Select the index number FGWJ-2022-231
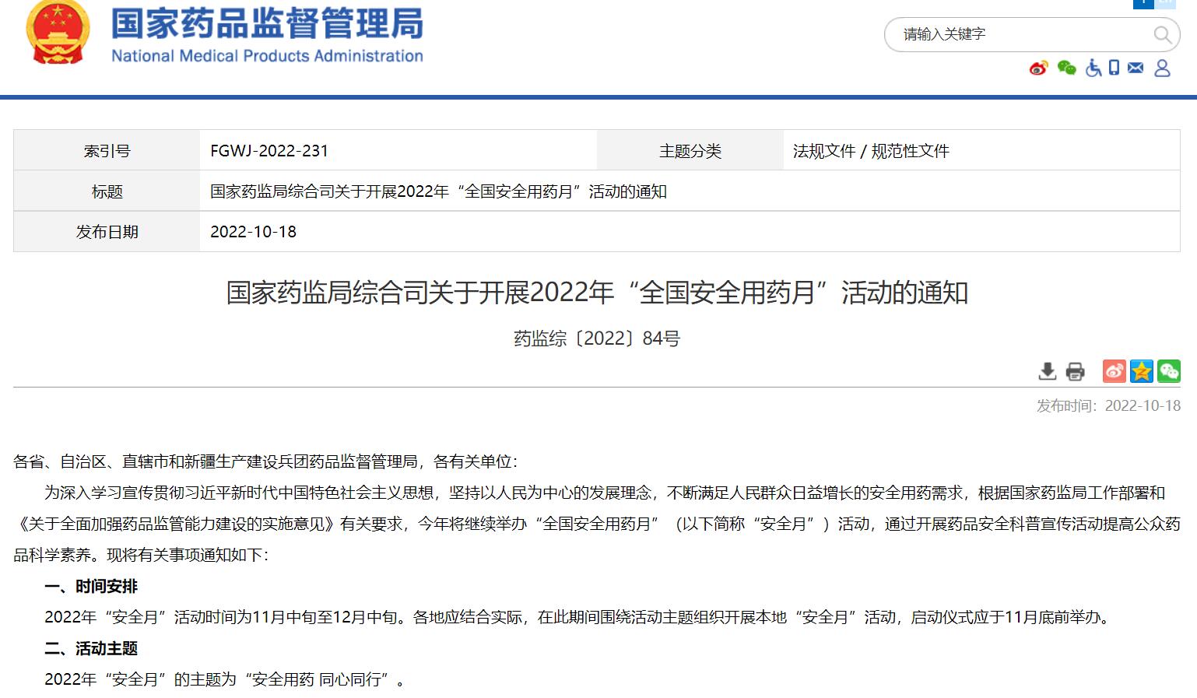The image size is (1197, 698). 269,151
